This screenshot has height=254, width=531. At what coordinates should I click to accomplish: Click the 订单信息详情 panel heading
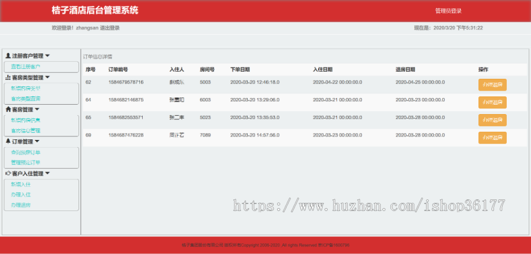click(97, 56)
